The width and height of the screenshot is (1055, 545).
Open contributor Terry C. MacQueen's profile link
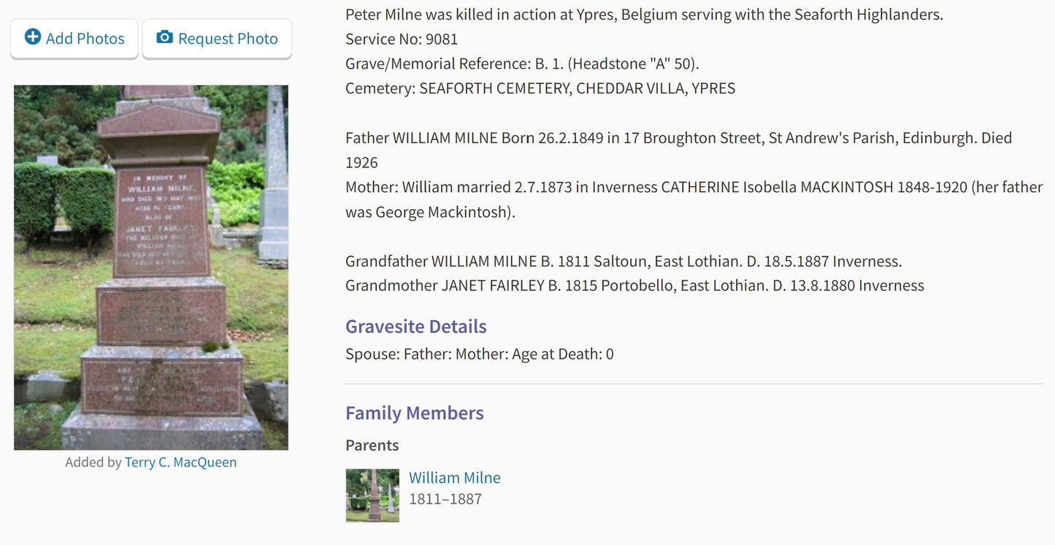click(x=180, y=462)
